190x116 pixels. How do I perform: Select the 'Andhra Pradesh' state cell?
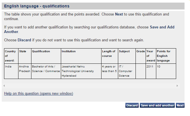point(24,69)
